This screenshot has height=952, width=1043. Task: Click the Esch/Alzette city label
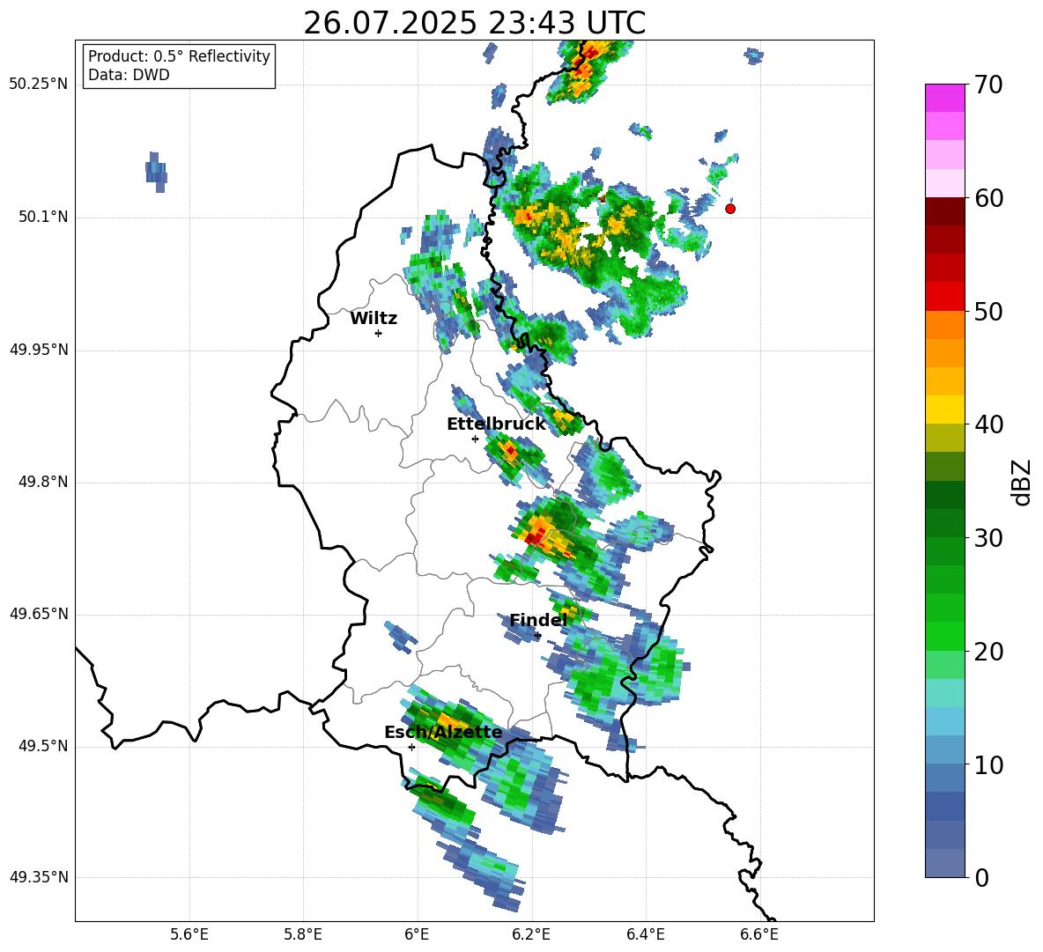443,733
